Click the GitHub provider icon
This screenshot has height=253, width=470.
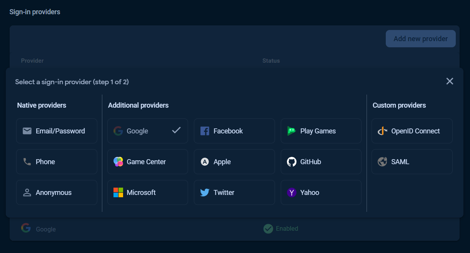tap(292, 161)
